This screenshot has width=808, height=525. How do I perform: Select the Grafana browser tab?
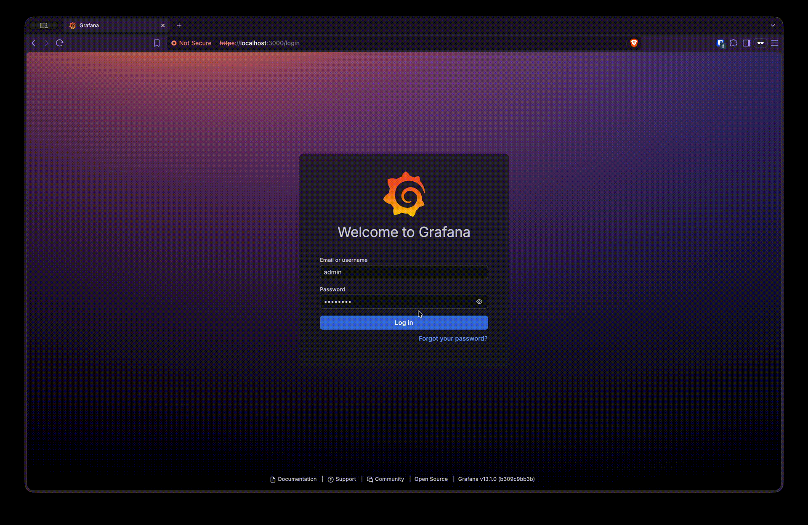click(x=117, y=25)
